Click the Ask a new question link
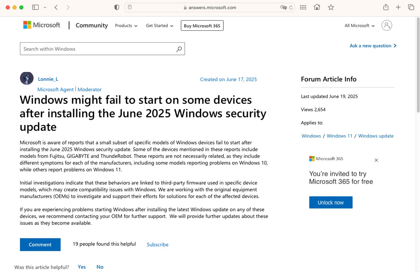The width and height of the screenshot is (420, 272). [x=373, y=46]
